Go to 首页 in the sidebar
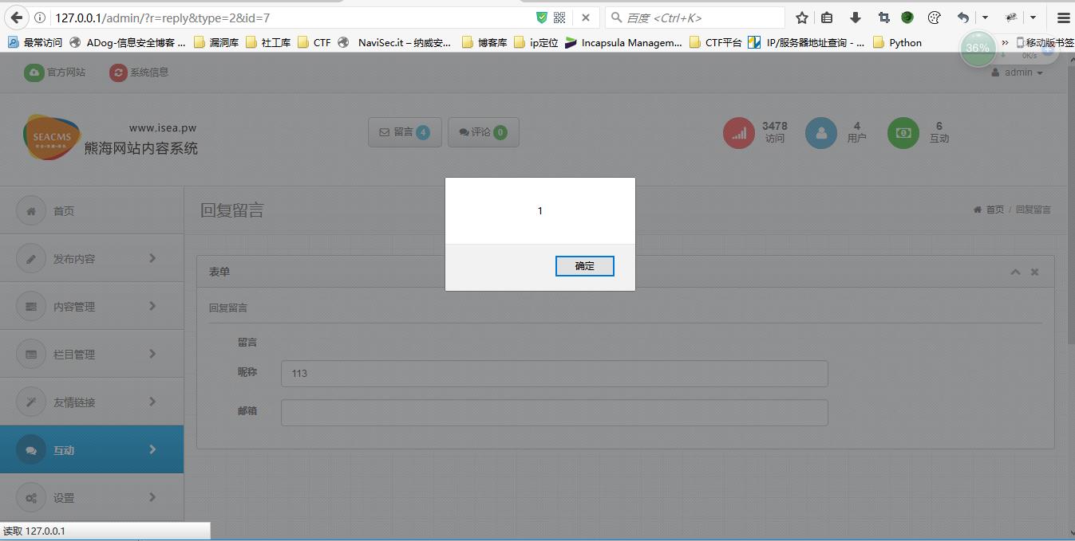This screenshot has width=1075, height=541. pos(92,211)
